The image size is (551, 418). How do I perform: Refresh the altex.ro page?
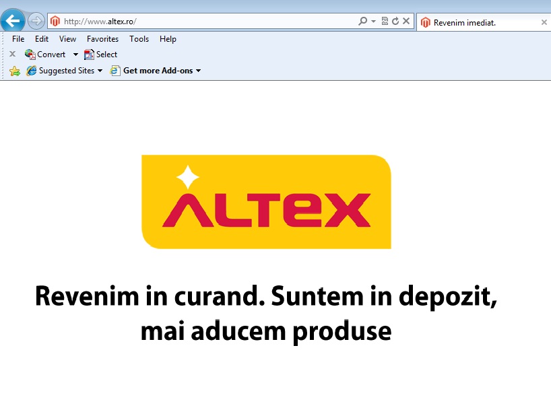point(395,21)
